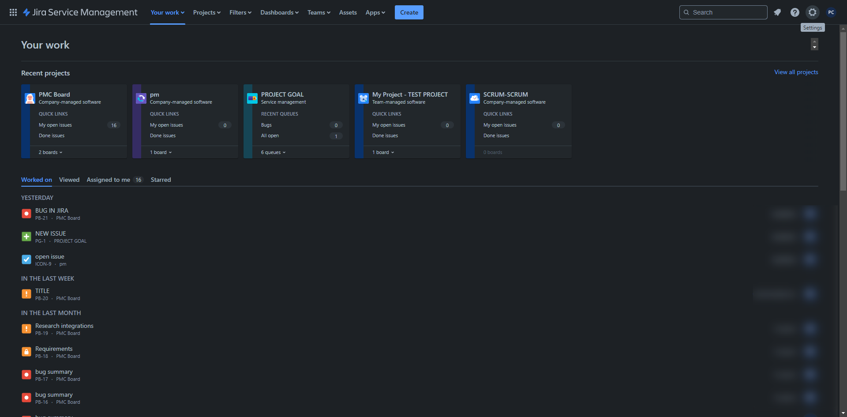Switch to the Assigned to me tab
The height and width of the screenshot is (417, 847).
point(115,180)
